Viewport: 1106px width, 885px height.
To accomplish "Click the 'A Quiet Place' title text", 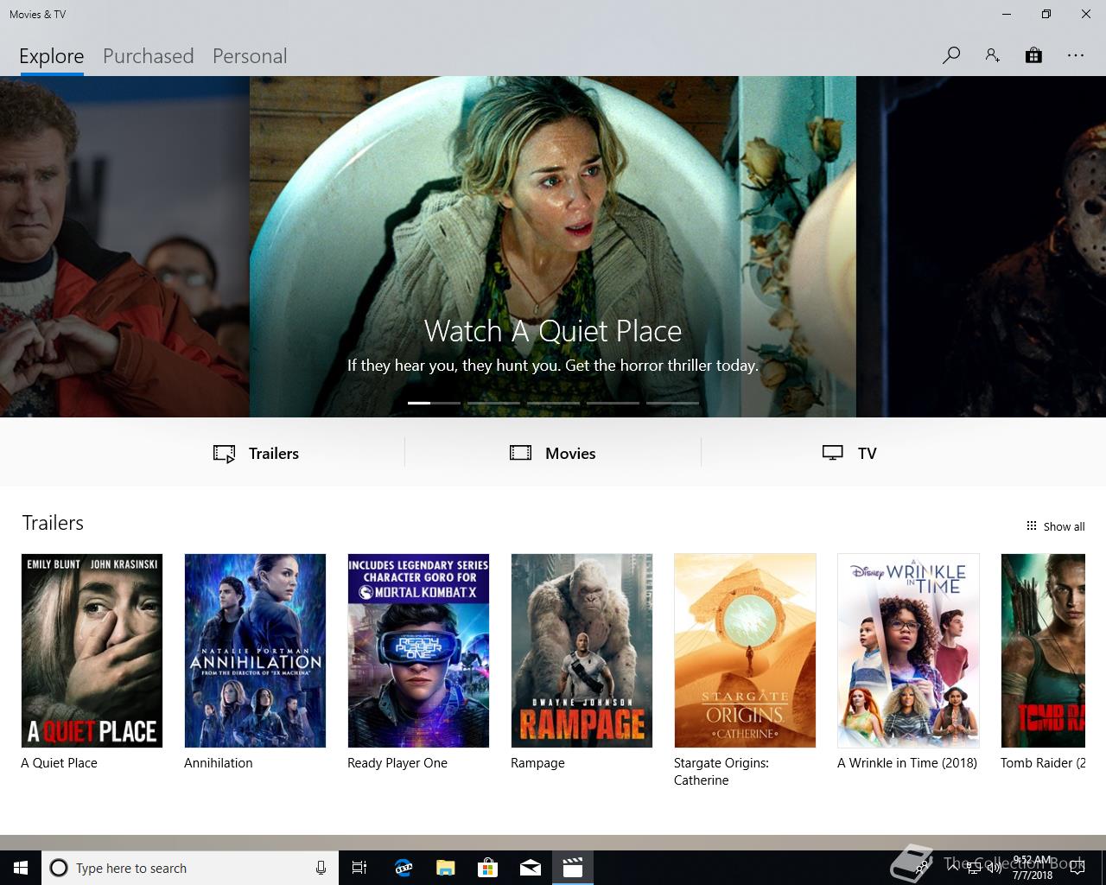I will (59, 763).
